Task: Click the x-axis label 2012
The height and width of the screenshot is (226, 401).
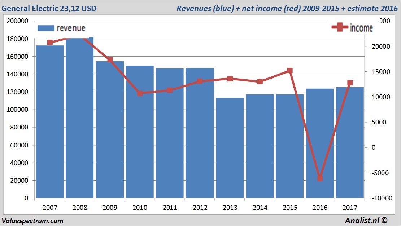Action: tap(200, 208)
